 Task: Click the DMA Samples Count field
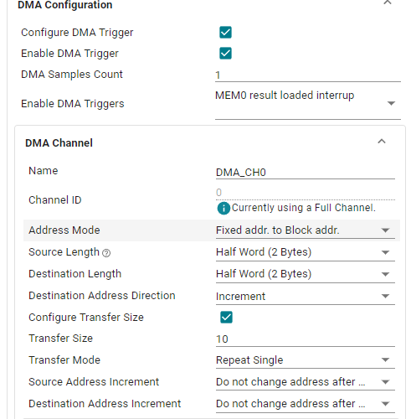coord(308,75)
